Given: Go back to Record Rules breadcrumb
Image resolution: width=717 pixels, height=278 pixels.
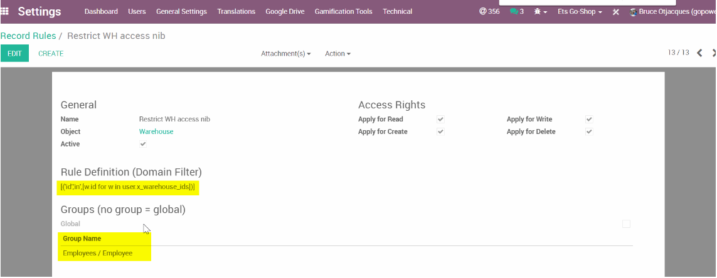Looking at the screenshot, I should pyautogui.click(x=28, y=36).
